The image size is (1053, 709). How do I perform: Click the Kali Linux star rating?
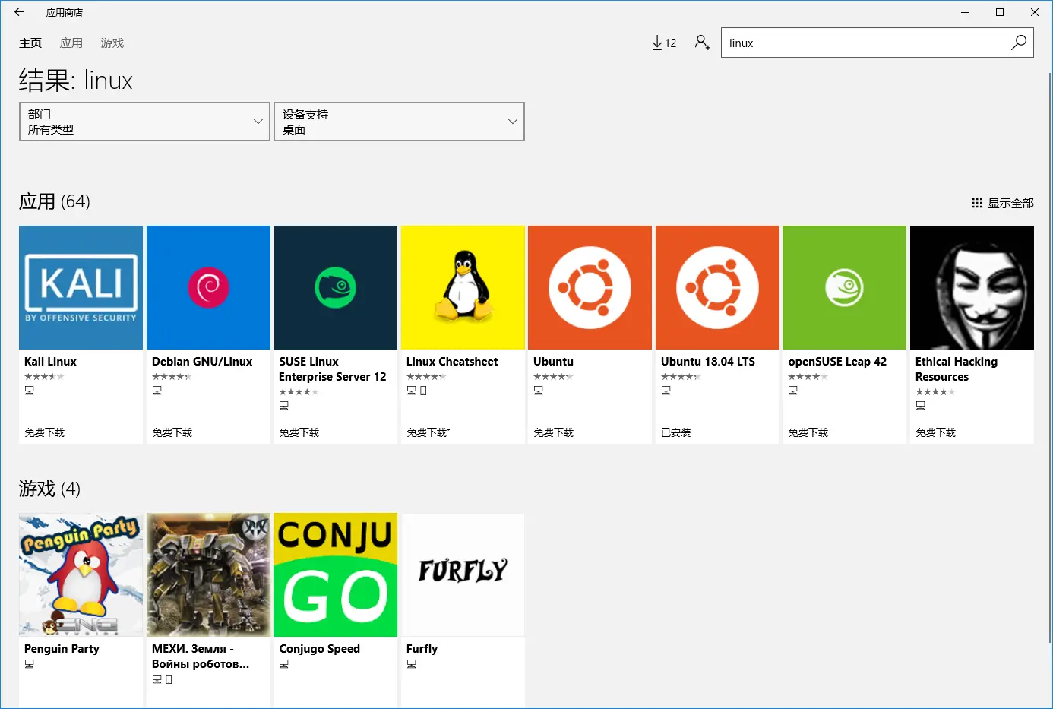coord(44,377)
